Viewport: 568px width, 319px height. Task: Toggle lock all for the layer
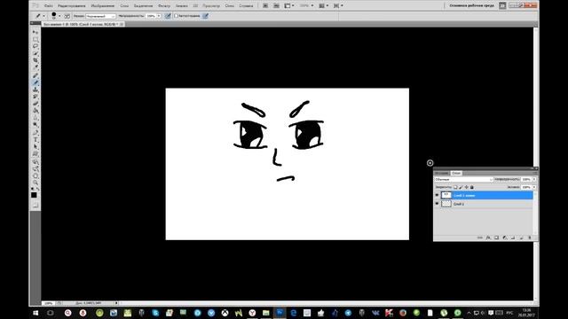click(472, 187)
